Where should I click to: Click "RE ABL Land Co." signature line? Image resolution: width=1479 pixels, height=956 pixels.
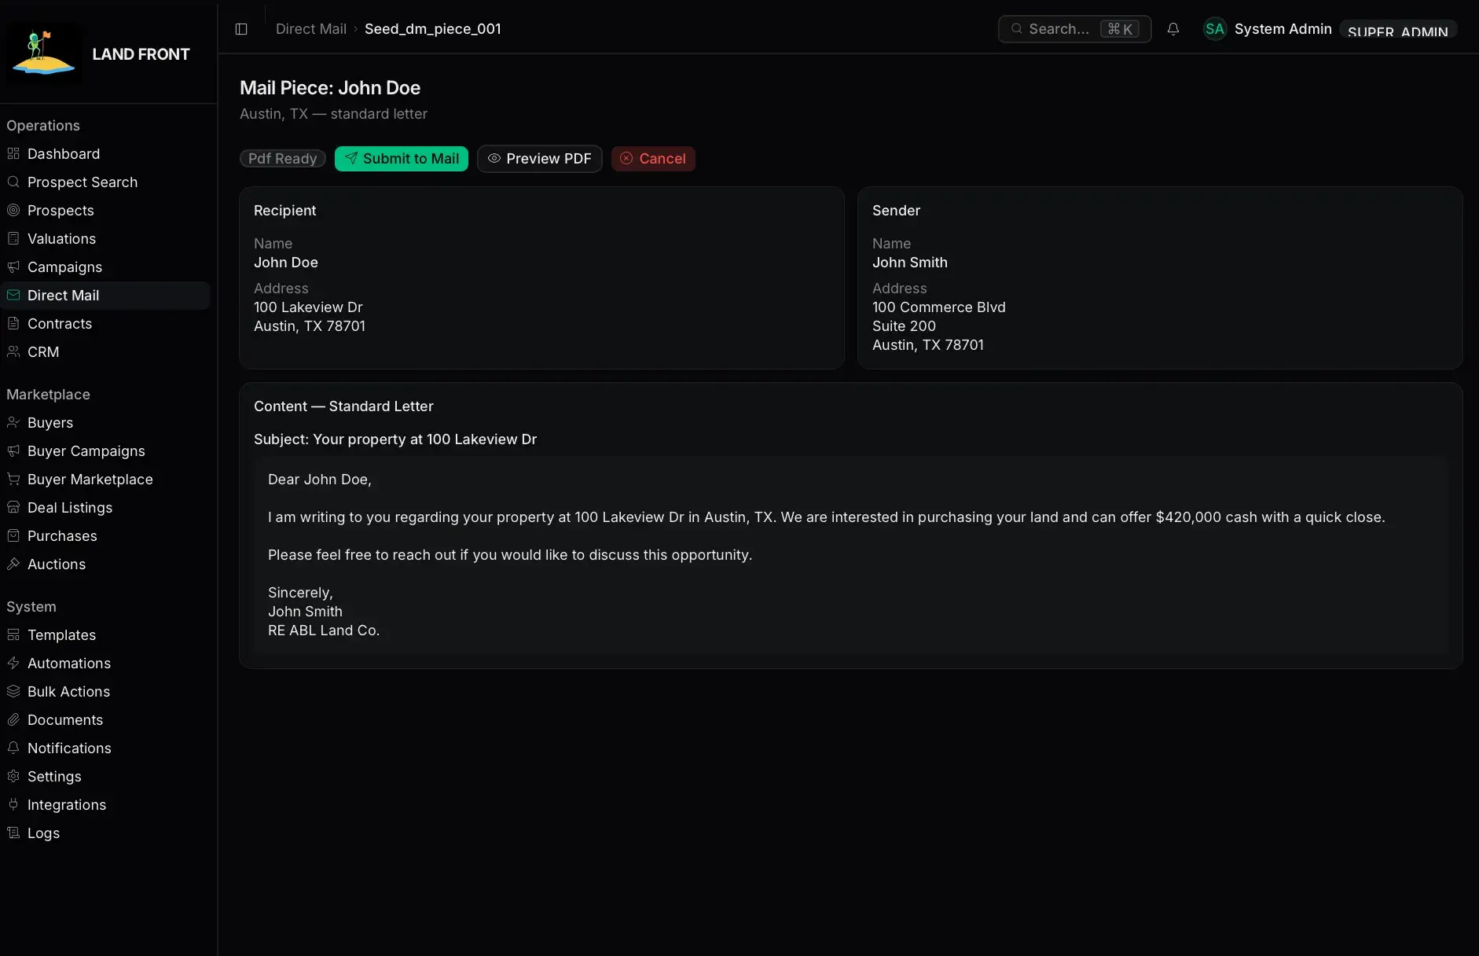(323, 631)
